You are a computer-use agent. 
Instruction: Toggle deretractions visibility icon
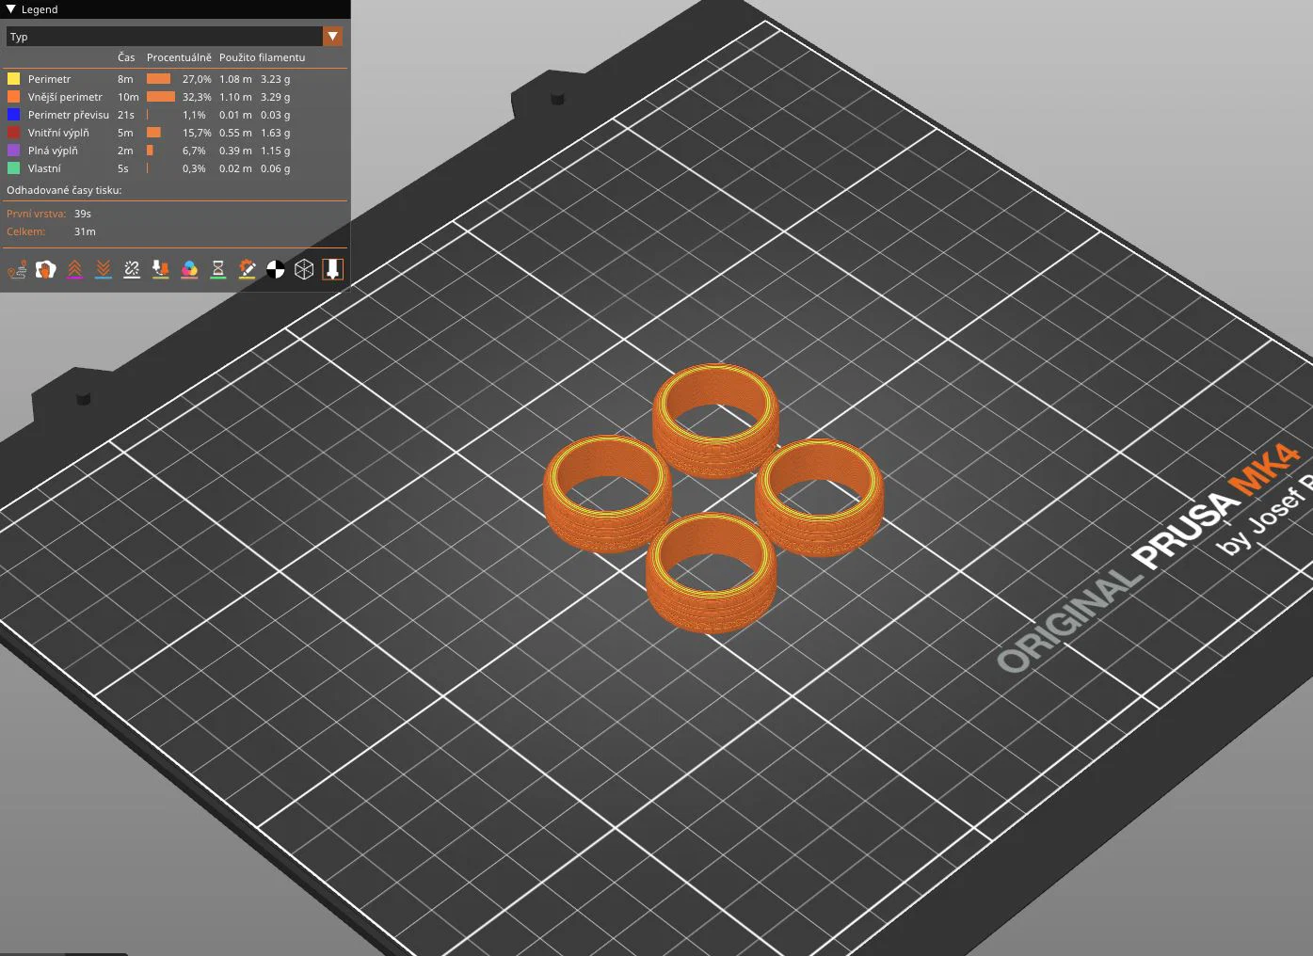(x=104, y=270)
